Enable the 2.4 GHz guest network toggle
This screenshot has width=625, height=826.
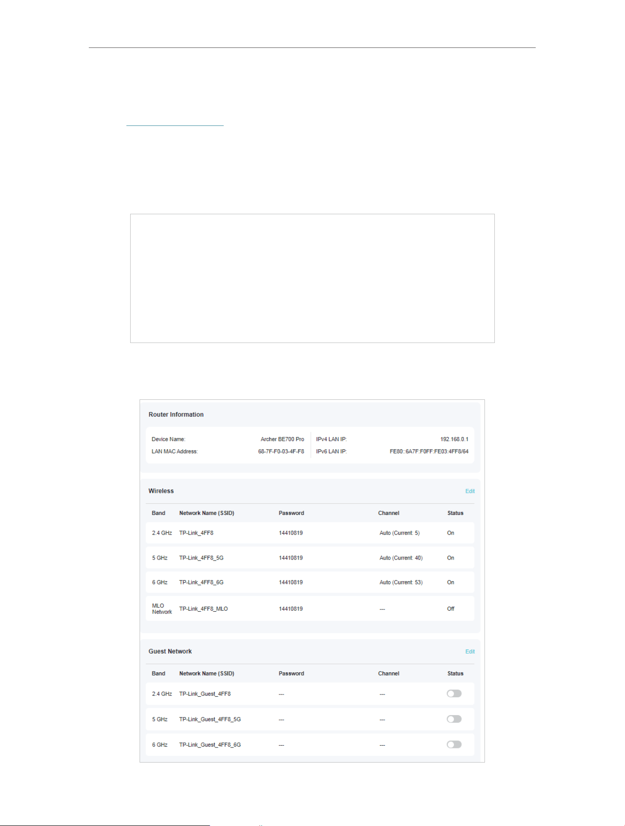[454, 694]
